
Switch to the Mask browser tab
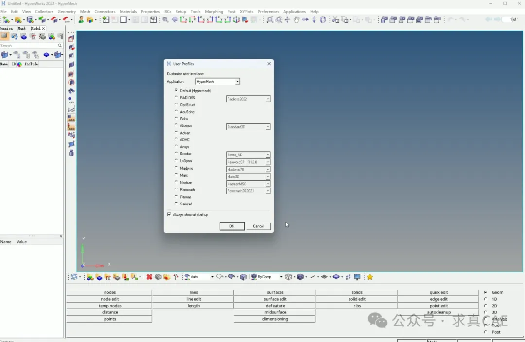point(22,29)
